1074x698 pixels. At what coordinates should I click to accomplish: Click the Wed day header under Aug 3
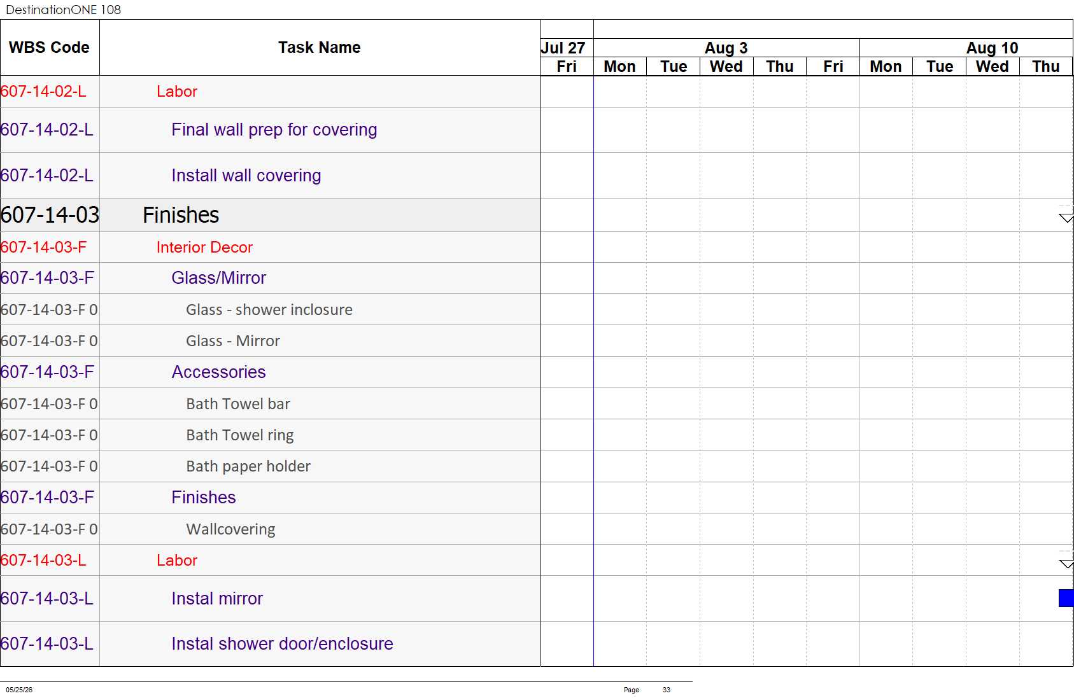point(726,67)
